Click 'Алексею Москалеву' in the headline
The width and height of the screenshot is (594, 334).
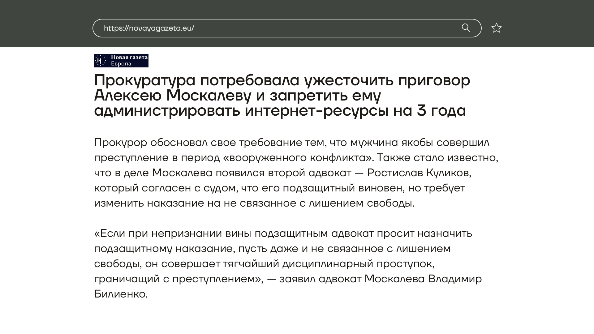click(x=173, y=96)
